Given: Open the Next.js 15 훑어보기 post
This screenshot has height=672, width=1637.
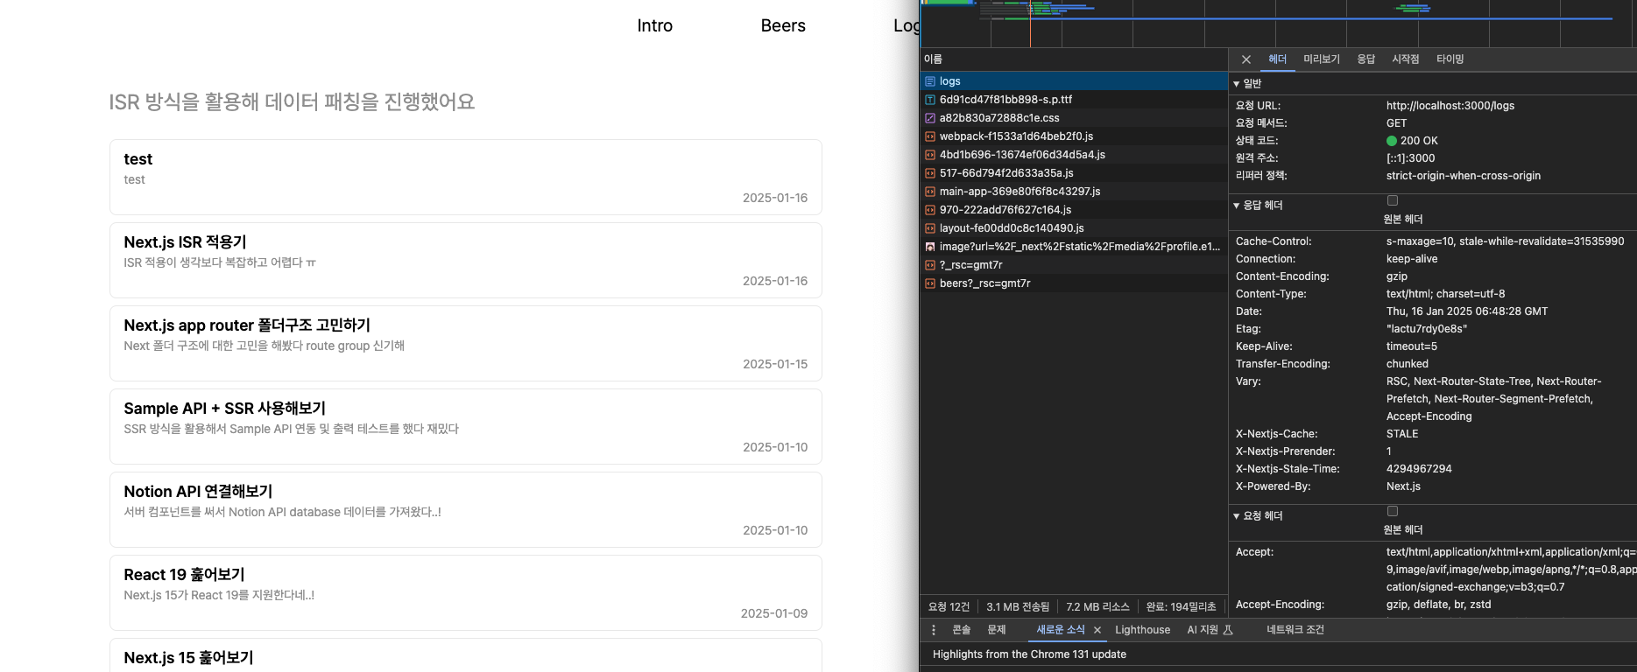Looking at the screenshot, I should click(x=466, y=655).
